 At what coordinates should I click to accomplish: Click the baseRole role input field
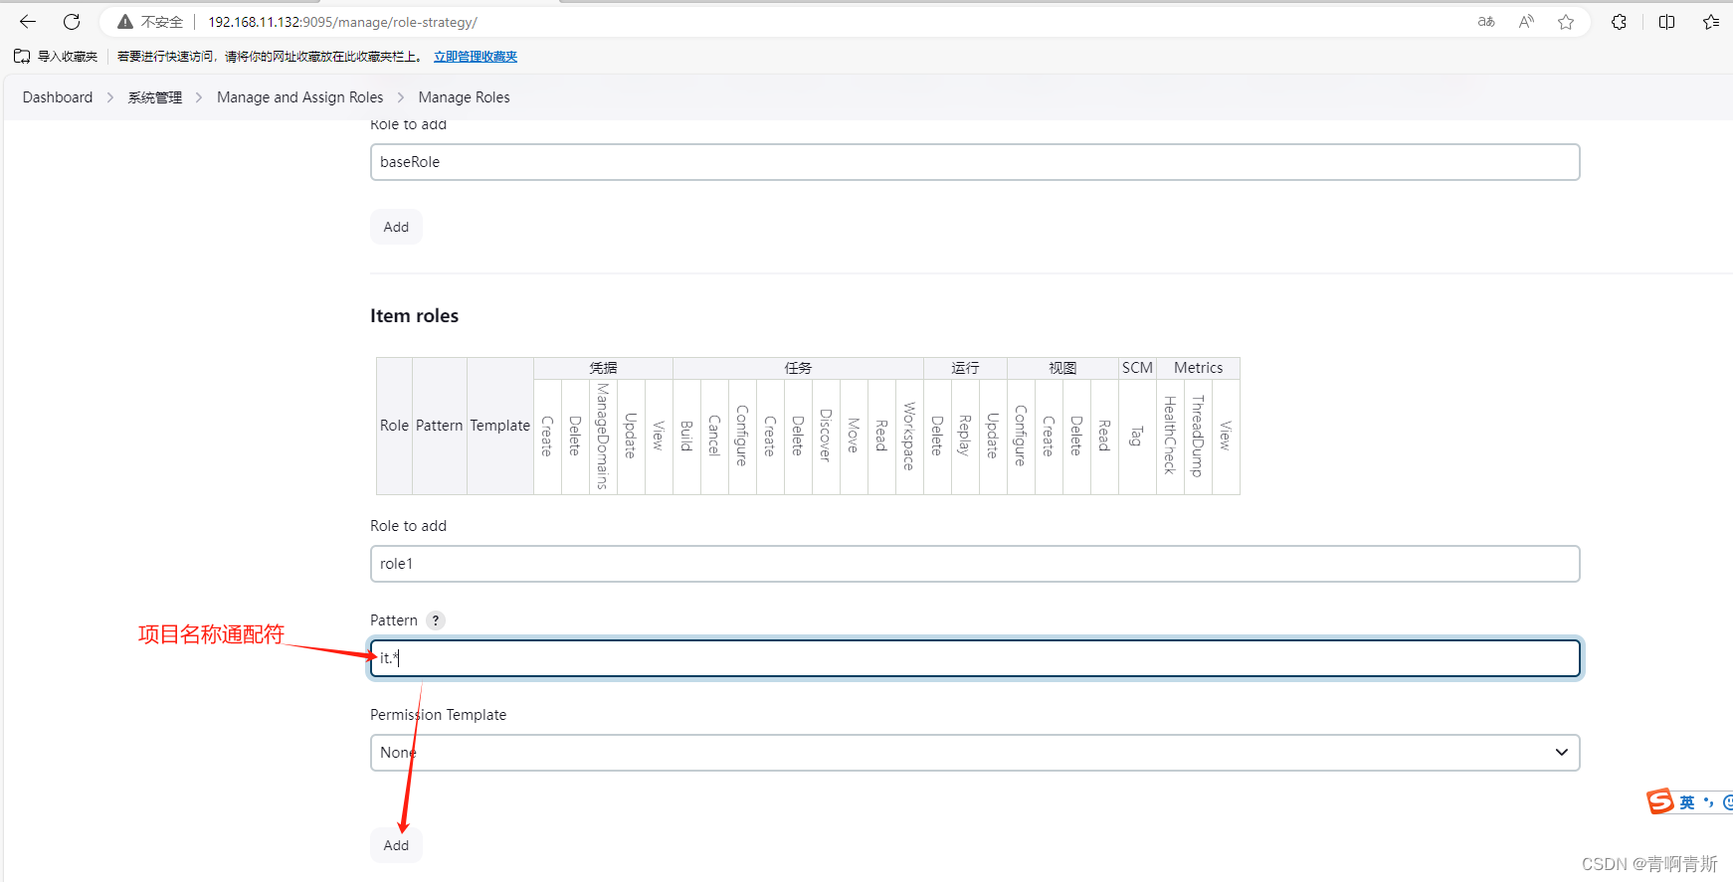pos(975,162)
